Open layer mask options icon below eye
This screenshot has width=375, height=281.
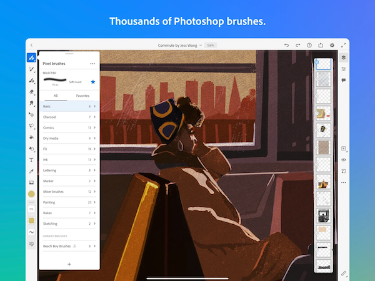coord(344,171)
